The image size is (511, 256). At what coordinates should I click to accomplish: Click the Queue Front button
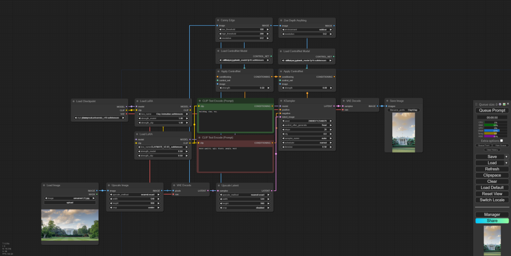click(x=484, y=145)
